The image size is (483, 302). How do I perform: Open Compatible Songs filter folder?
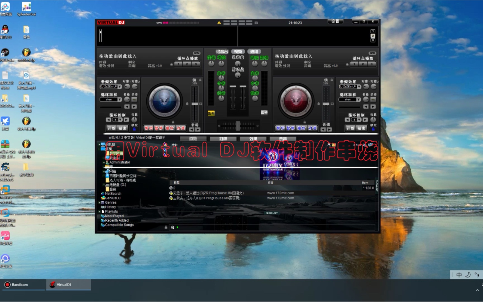tap(117, 225)
